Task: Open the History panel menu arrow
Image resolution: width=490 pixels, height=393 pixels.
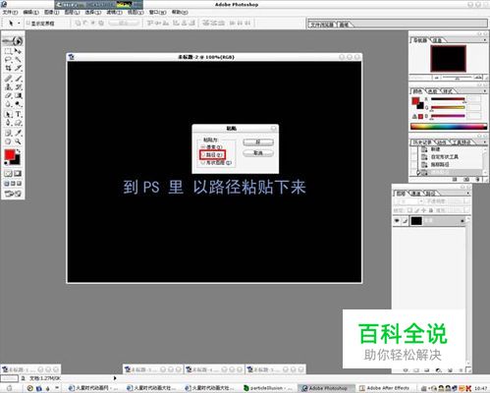Action: click(485, 142)
